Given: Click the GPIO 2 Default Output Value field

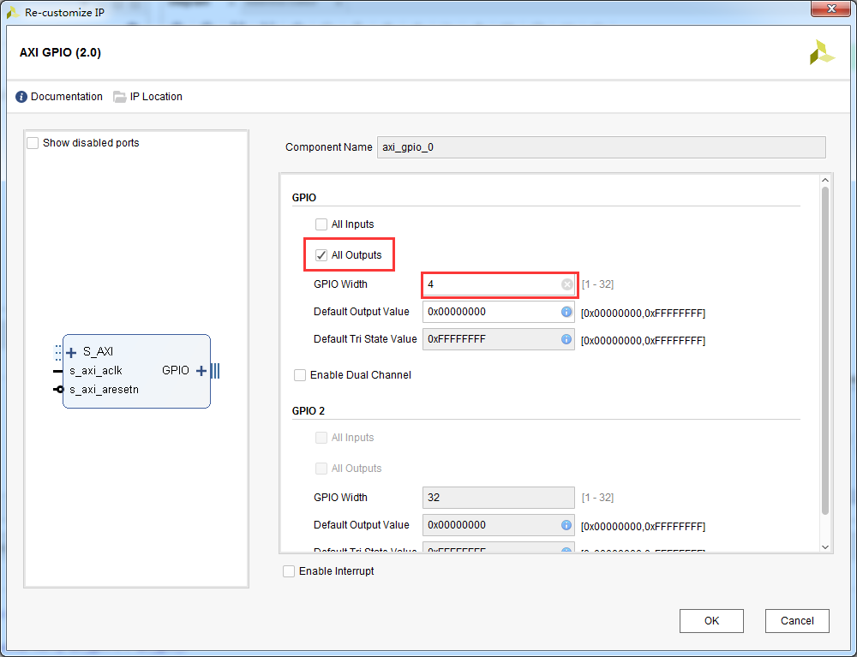Looking at the screenshot, I should (x=499, y=525).
